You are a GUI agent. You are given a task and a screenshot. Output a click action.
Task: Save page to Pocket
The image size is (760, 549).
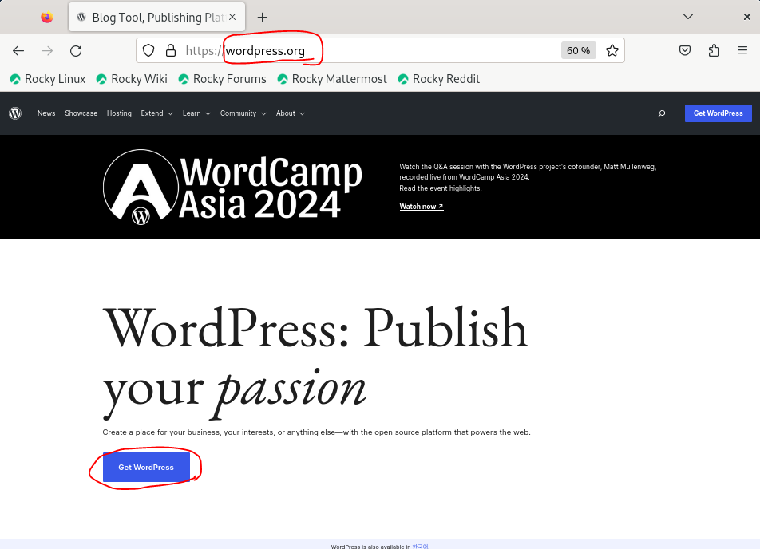pyautogui.click(x=685, y=50)
